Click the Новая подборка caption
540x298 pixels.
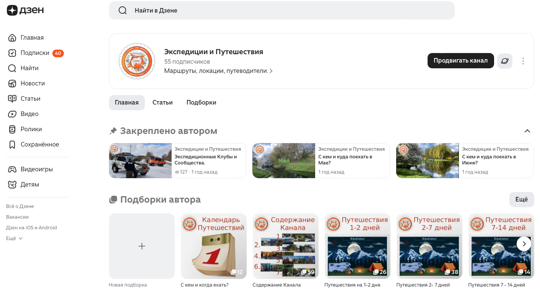[128, 285]
